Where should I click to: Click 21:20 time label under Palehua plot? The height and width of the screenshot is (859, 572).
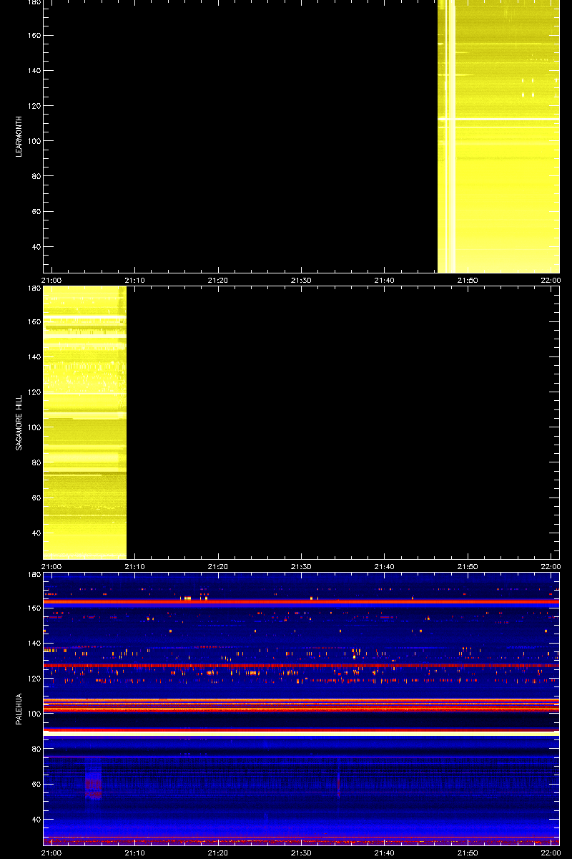(218, 853)
